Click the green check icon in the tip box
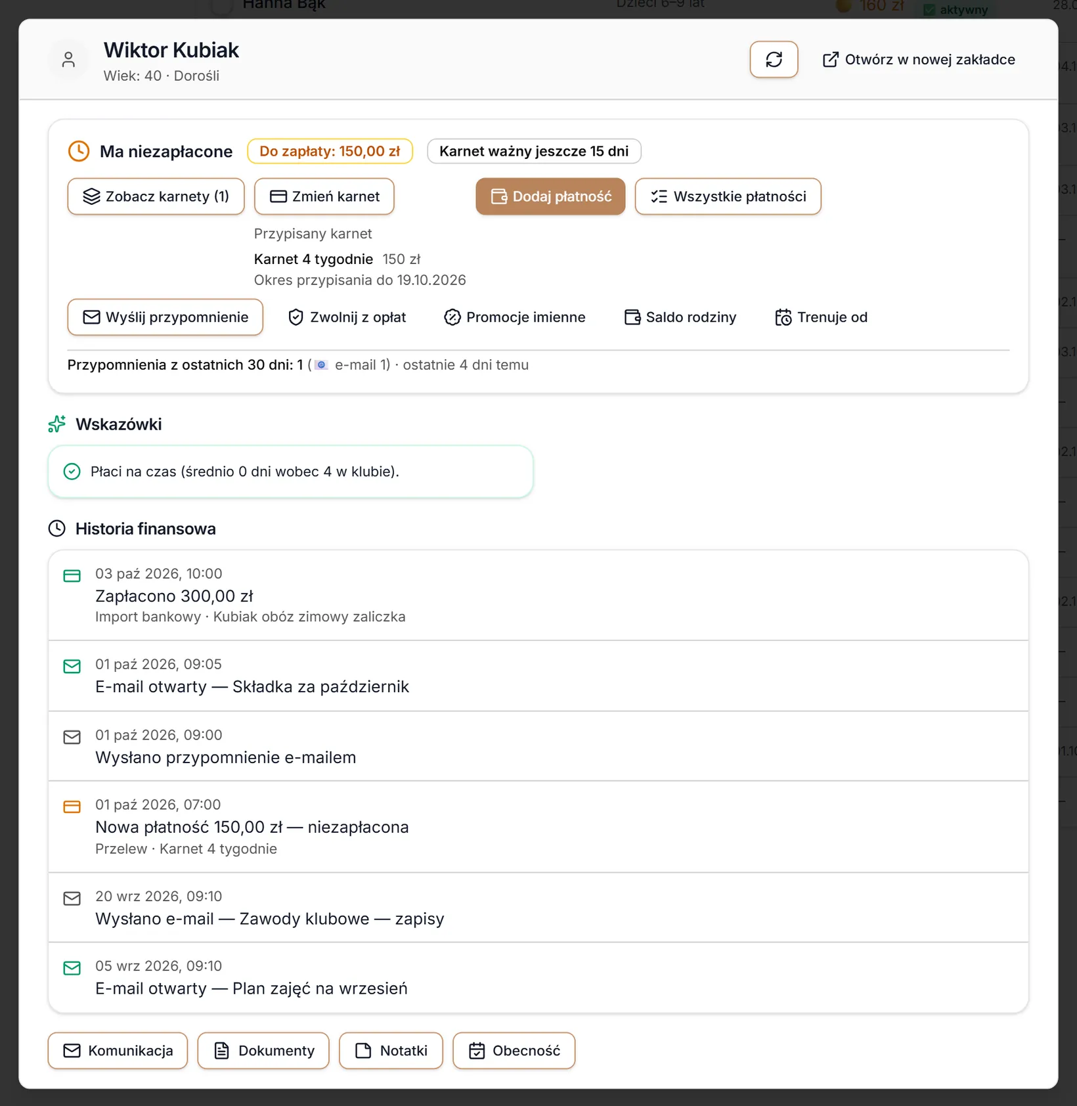The image size is (1077, 1106). (x=72, y=472)
